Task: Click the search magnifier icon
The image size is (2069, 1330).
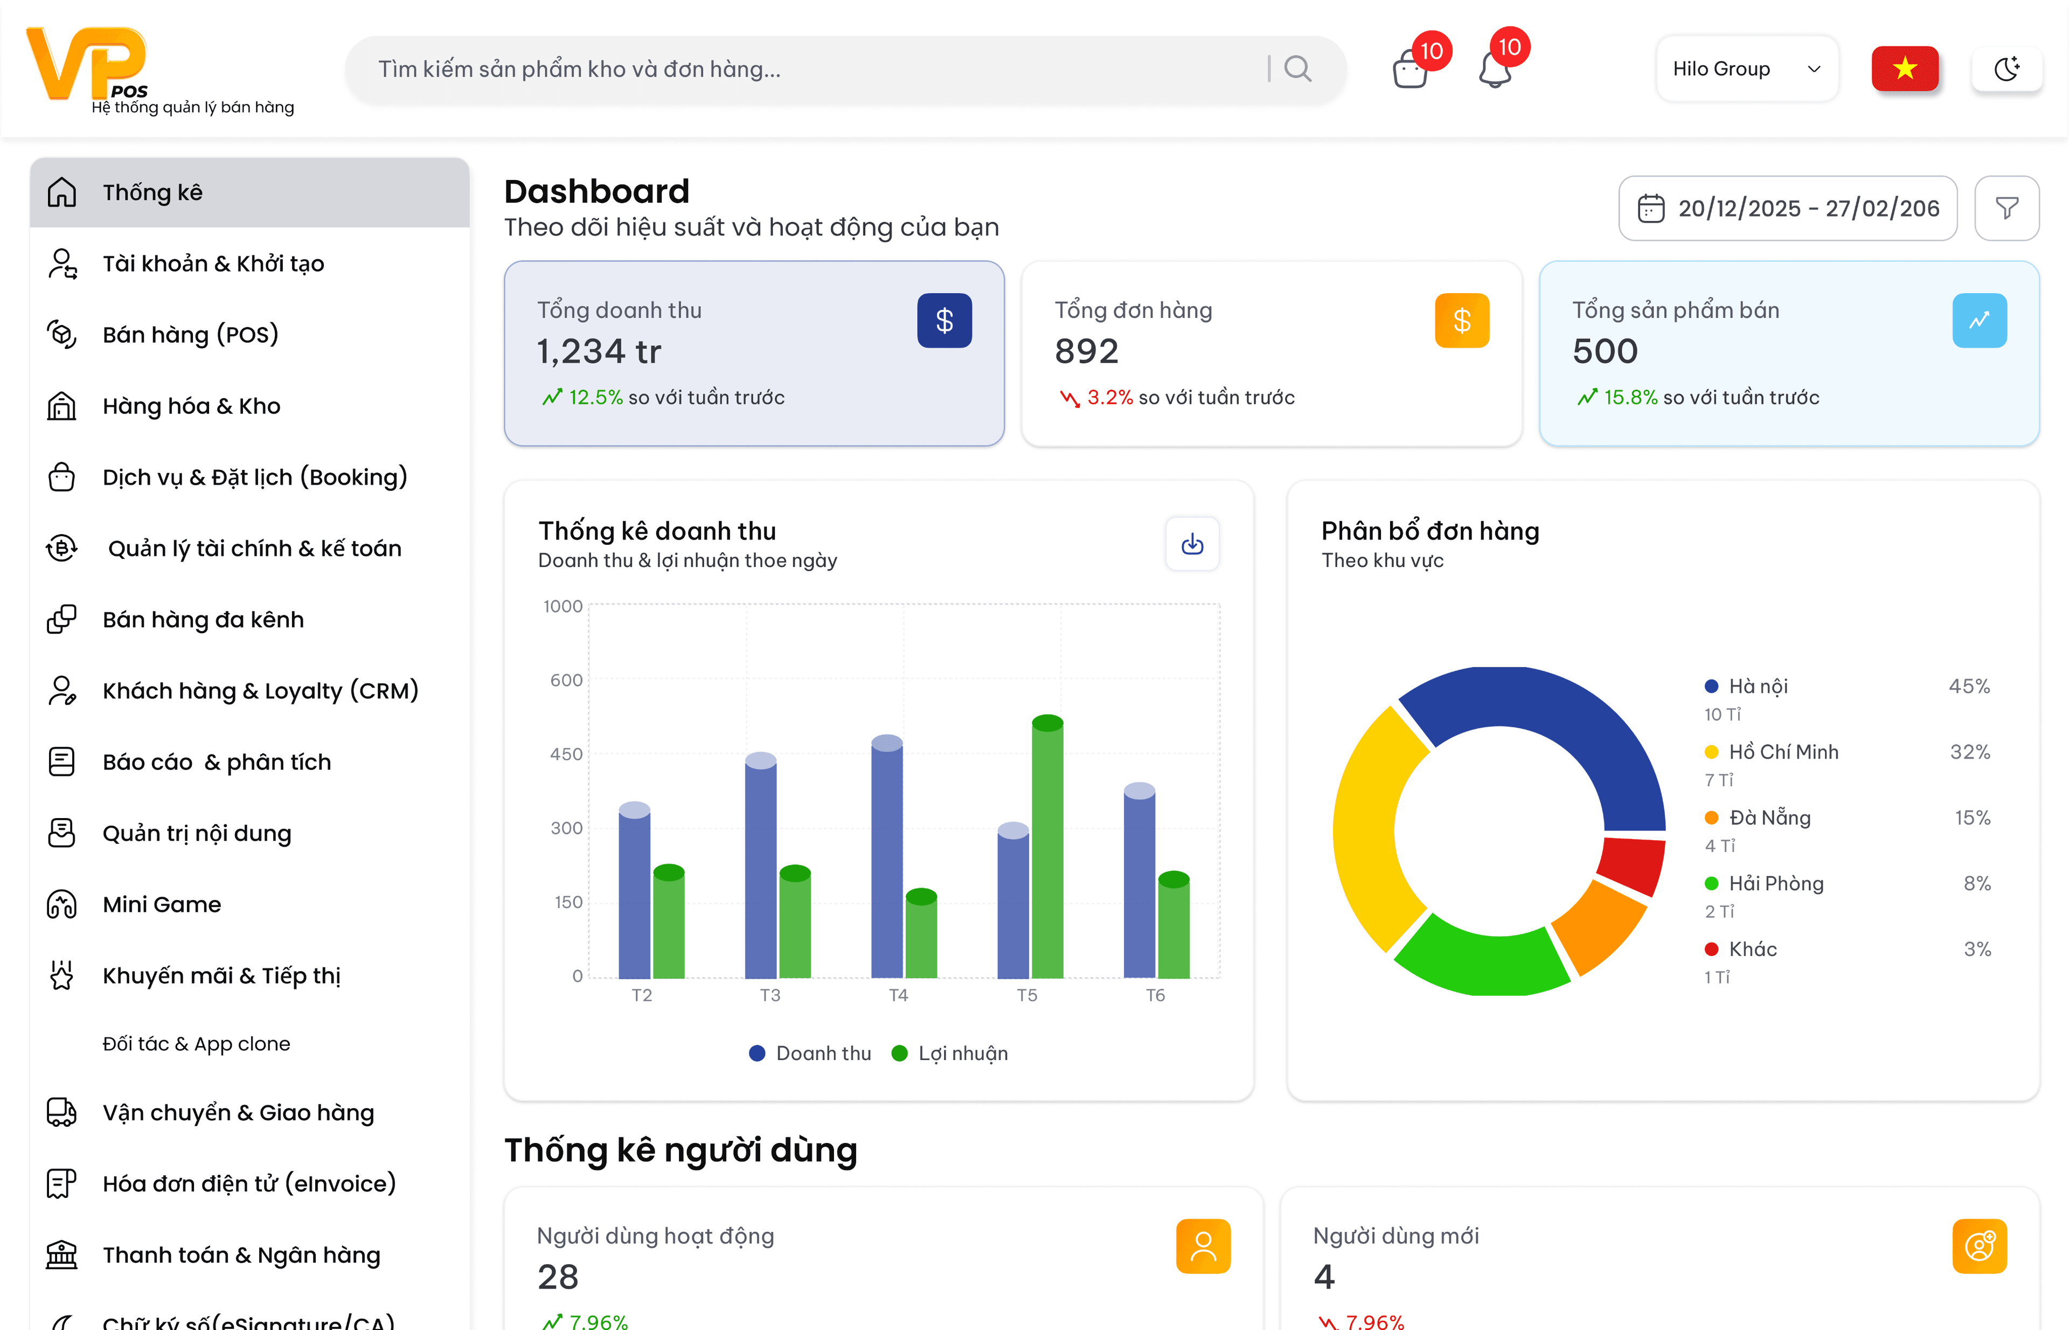Action: [1297, 68]
